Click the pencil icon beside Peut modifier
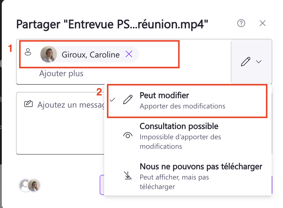Viewport: 283px width, 208px height. click(128, 100)
